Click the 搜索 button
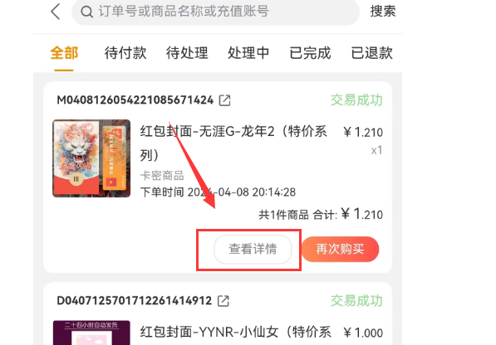Screen dimensions: 496x345 click(383, 12)
